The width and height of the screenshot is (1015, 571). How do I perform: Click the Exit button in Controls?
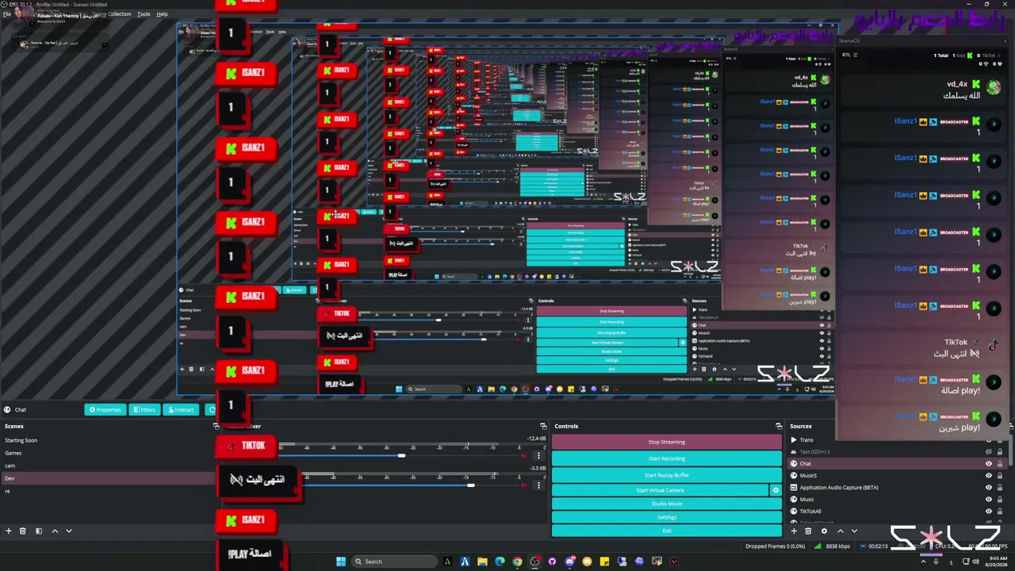pos(666,531)
